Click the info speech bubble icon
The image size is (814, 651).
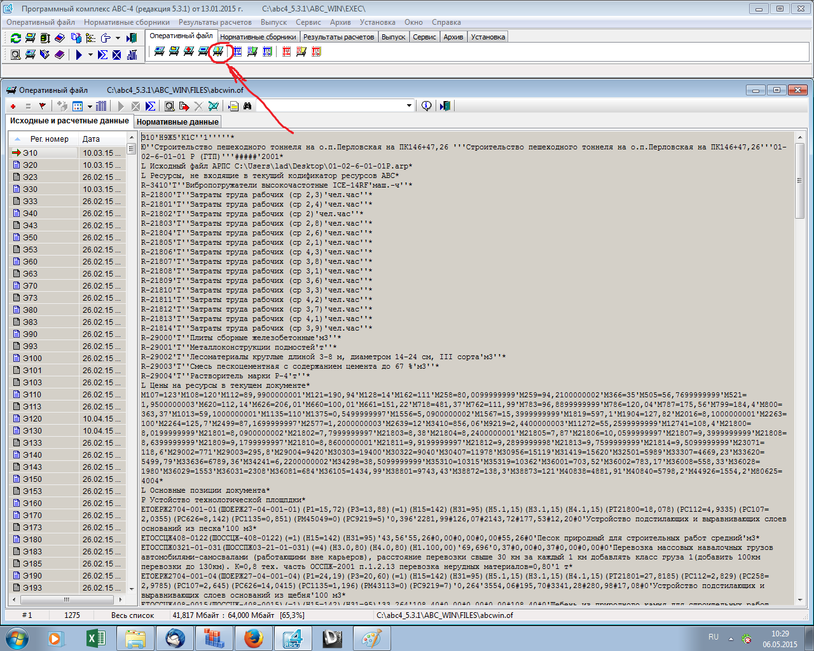(x=426, y=106)
